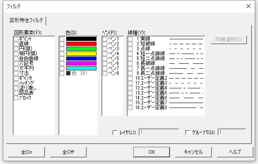Enable the 直線 shape element checkbox
The width and height of the screenshot is (258, 164).
16,43
